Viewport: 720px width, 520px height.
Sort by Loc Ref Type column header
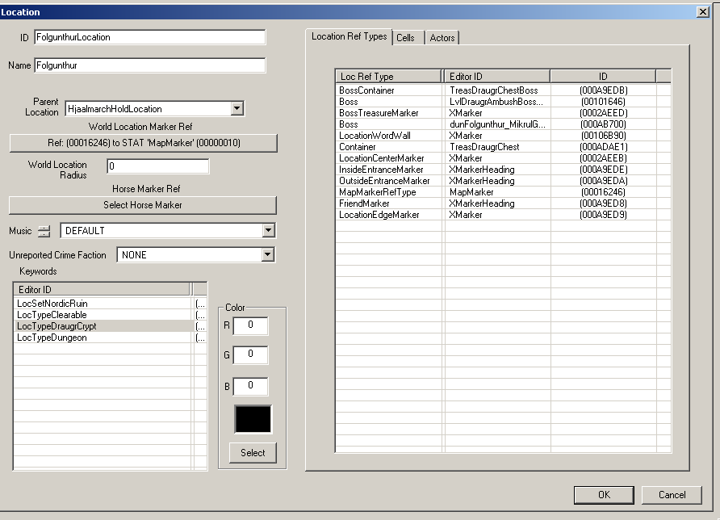tap(388, 76)
